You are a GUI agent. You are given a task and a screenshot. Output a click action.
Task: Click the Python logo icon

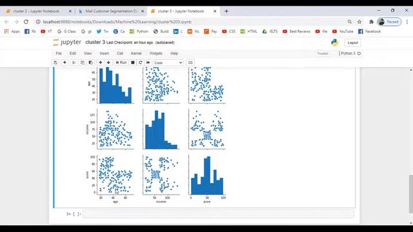(x=335, y=43)
